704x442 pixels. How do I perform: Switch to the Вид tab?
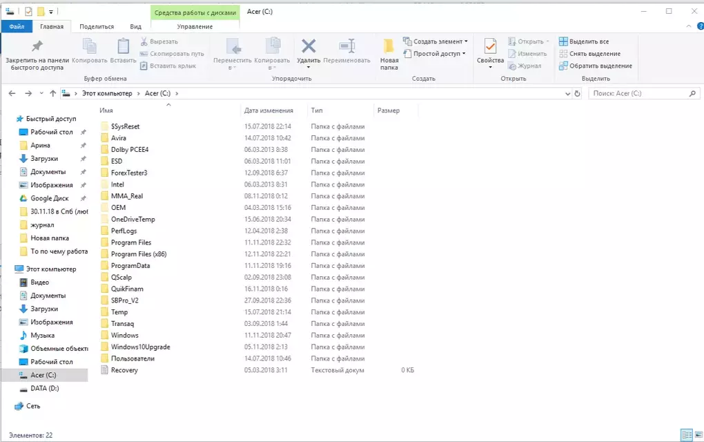point(135,26)
